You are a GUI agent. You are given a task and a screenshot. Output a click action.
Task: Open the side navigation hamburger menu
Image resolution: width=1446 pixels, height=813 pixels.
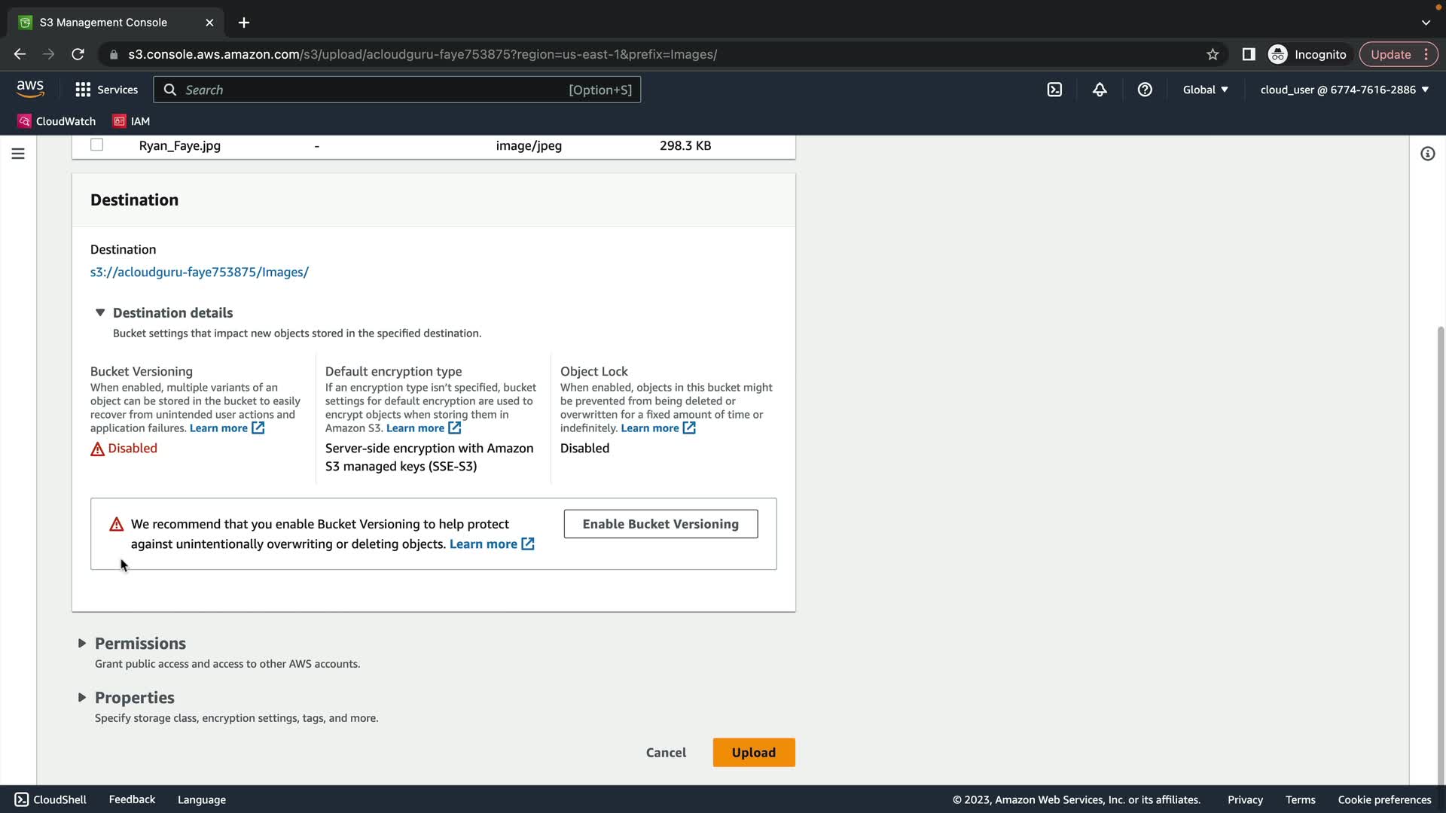18,154
